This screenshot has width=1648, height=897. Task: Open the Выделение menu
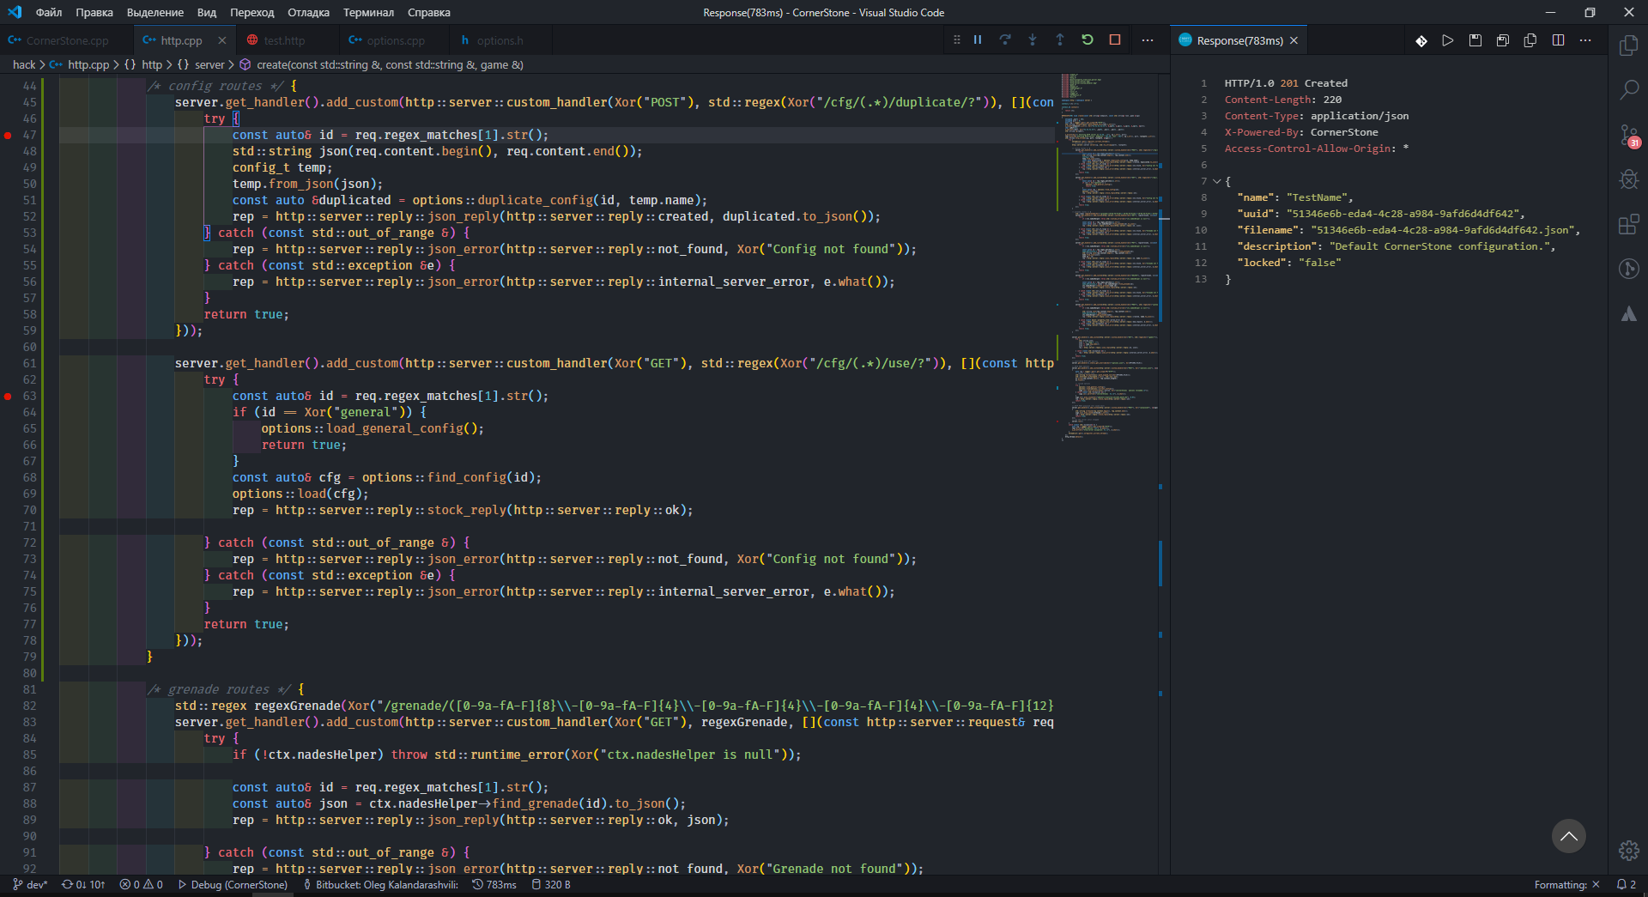[155, 12]
